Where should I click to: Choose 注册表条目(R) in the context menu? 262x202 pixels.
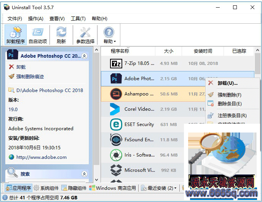click(232, 115)
